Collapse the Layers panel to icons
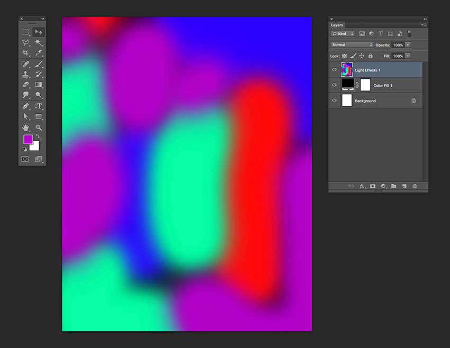 (425, 19)
